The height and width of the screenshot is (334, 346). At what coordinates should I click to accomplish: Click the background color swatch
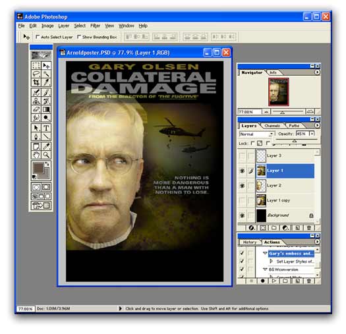[x=46, y=175]
